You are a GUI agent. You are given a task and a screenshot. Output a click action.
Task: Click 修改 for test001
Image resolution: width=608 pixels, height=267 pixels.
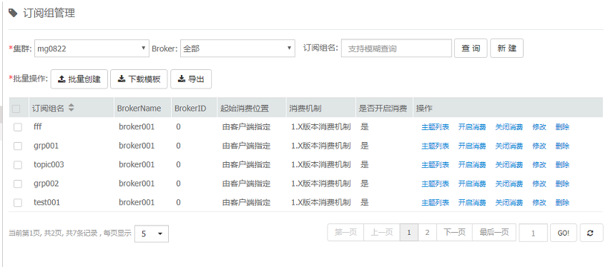pos(539,202)
